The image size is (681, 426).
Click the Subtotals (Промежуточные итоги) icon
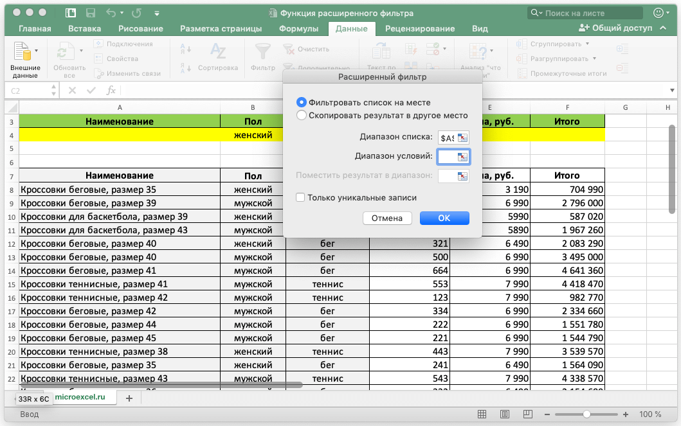tap(522, 73)
